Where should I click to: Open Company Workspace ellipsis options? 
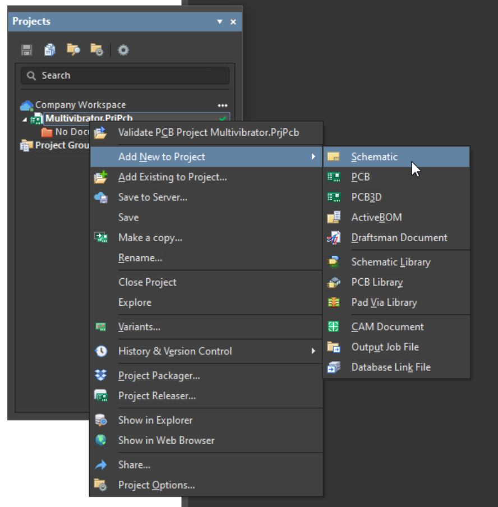click(223, 105)
